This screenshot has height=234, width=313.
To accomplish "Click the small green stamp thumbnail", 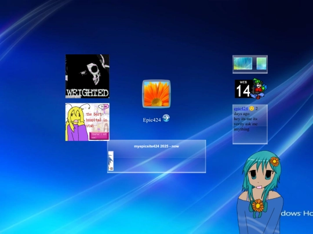I will point(261,64).
